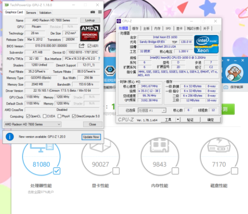Click the GPU-Z title bar app icon

tap(7, 5)
